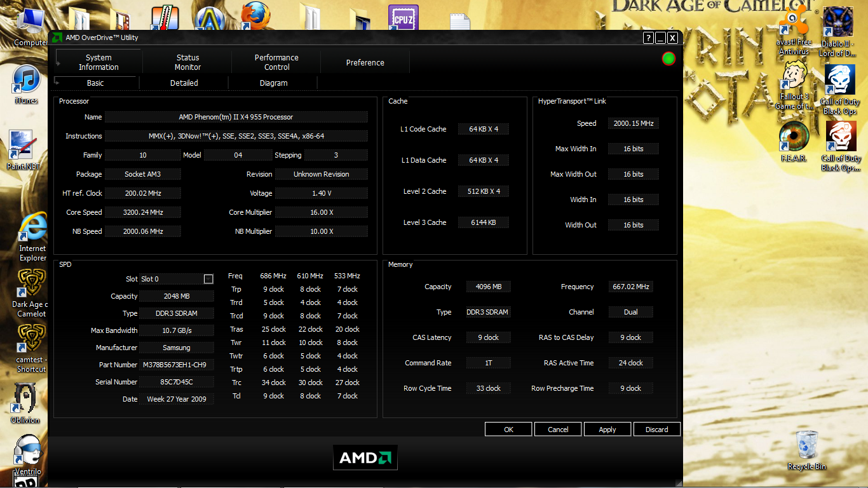Open CPU-Z from the taskbar
The image size is (868, 488).
402,16
